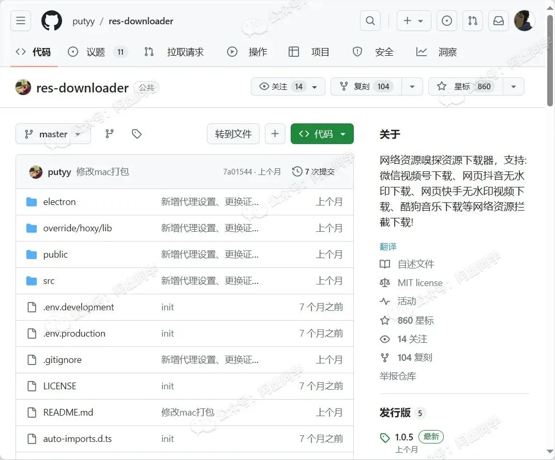Screen dimensions: 555x460
Task: Open the electron folder
Action: tap(59, 202)
